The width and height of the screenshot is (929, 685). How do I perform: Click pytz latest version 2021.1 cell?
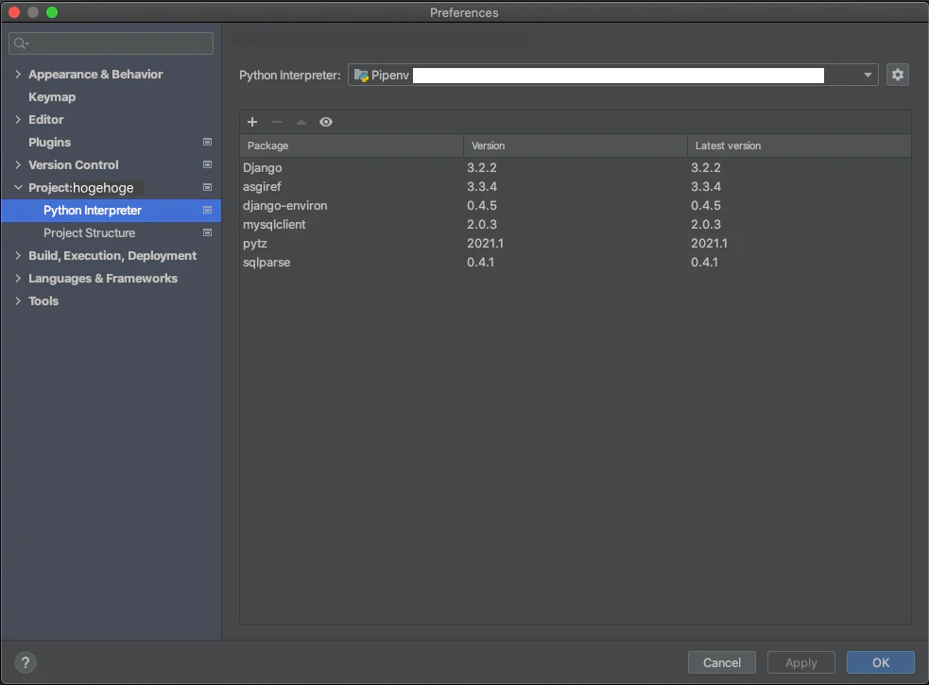(x=709, y=244)
